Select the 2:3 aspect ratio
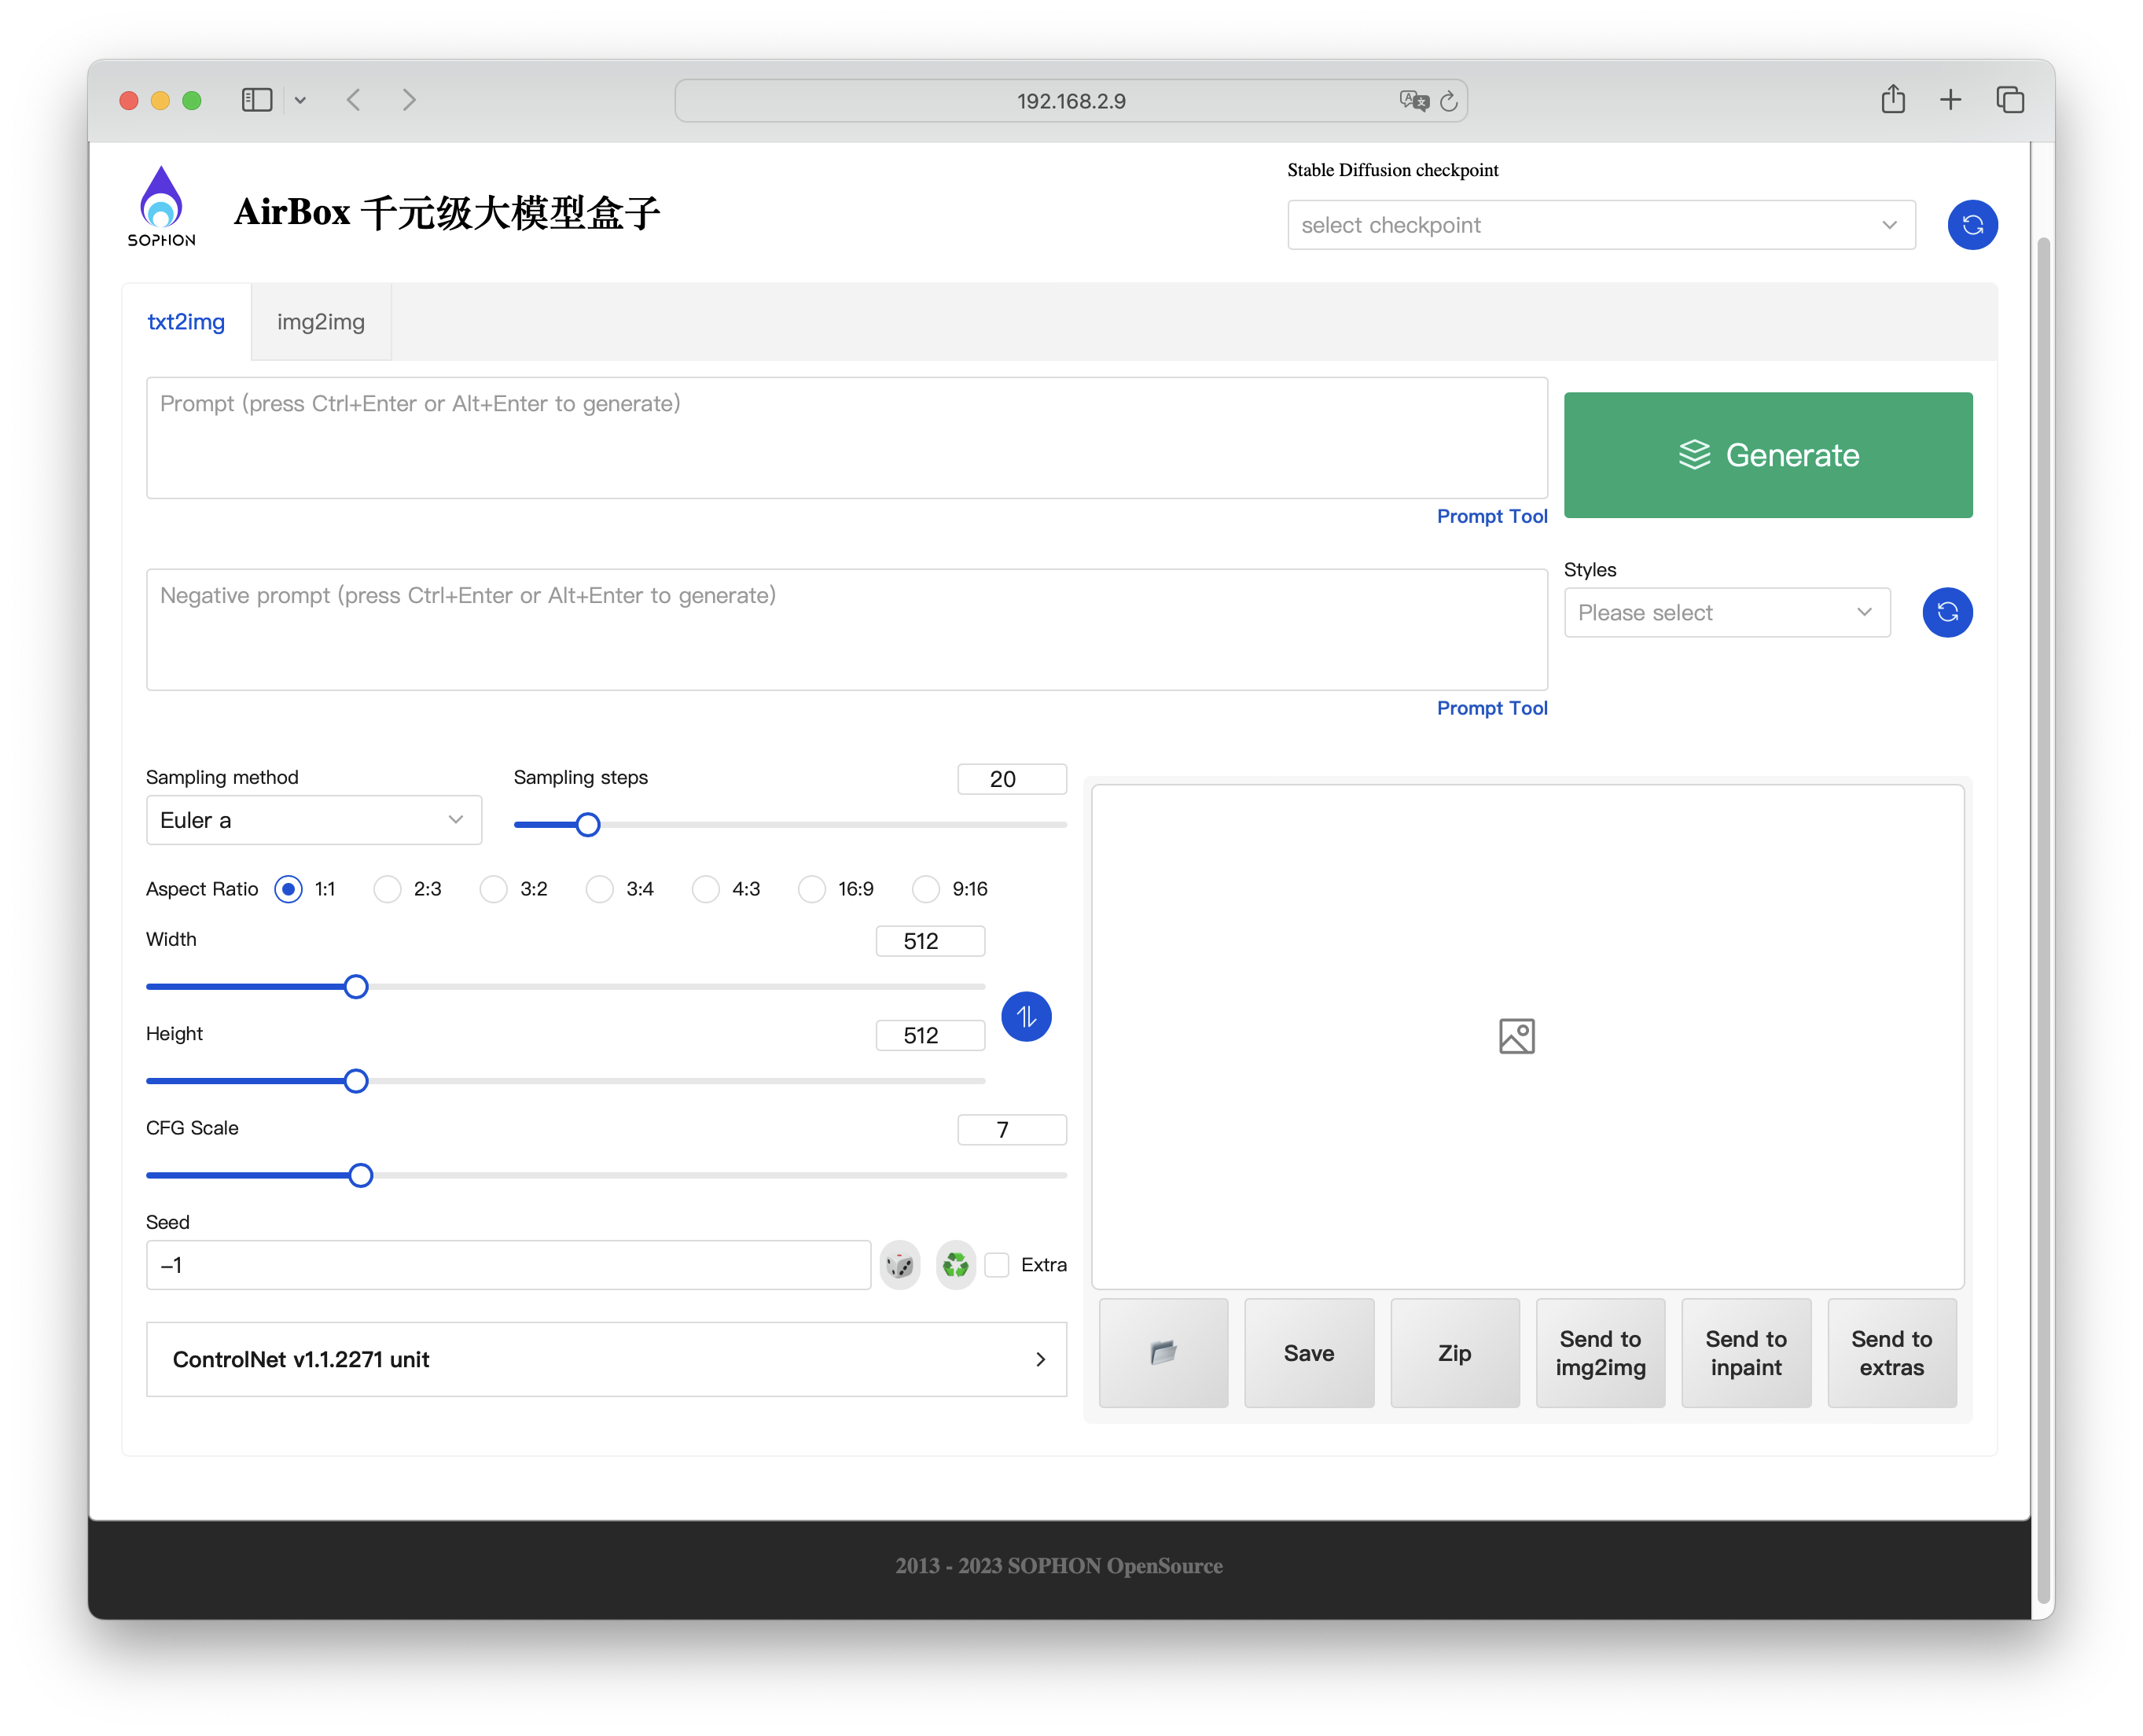The width and height of the screenshot is (2143, 1736). pos(388,889)
